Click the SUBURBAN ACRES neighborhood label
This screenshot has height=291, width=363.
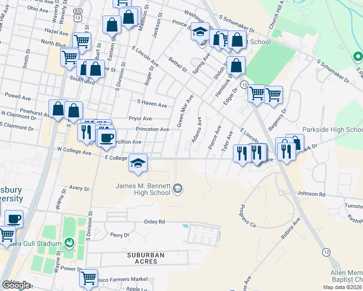pos(146,258)
